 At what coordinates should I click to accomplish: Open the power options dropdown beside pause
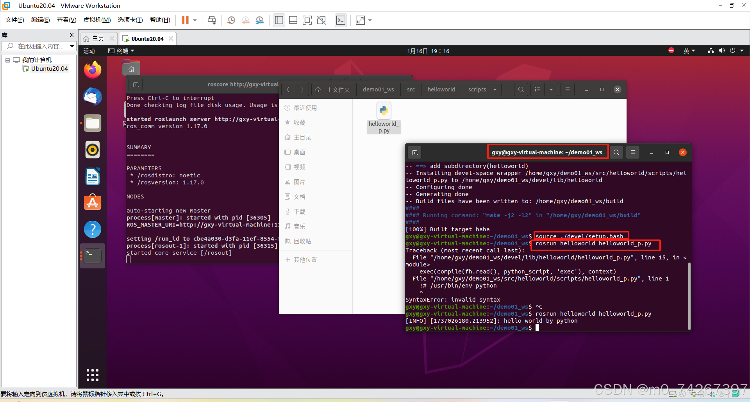pos(195,20)
